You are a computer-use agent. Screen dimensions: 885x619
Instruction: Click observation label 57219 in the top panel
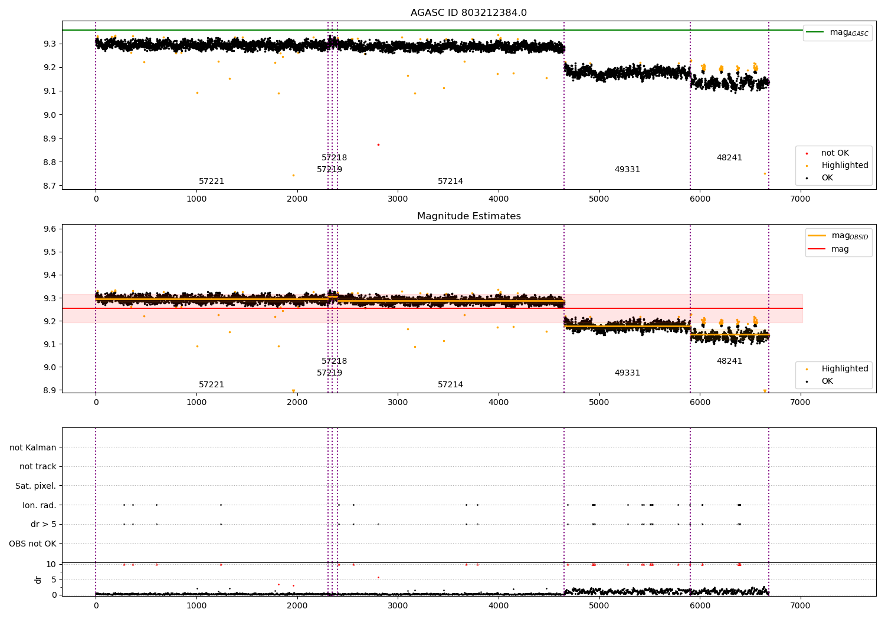tap(329, 170)
